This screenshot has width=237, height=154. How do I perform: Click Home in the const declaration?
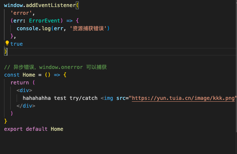pyautogui.click(x=29, y=75)
